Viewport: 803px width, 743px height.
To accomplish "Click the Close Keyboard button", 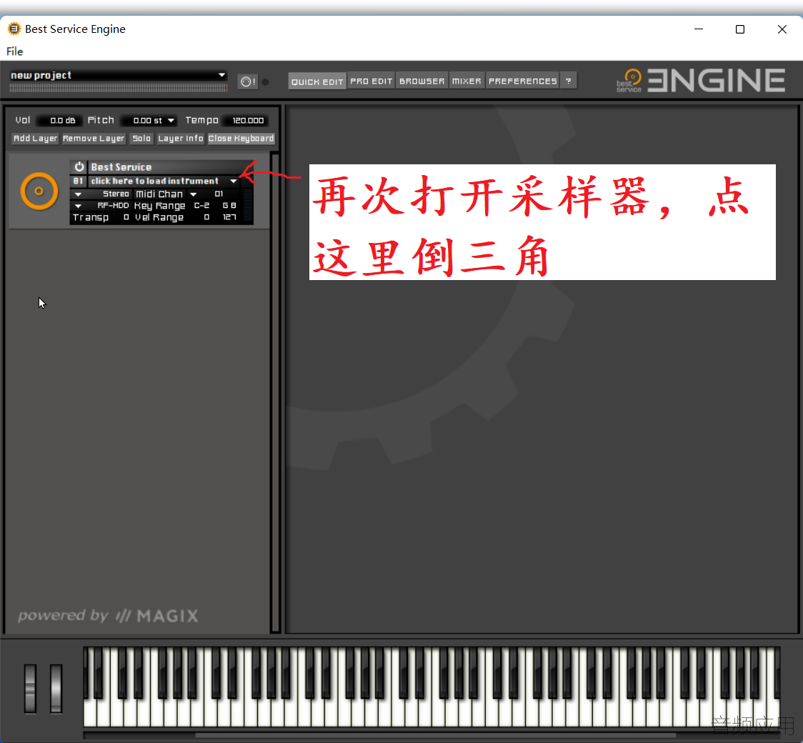I will (241, 139).
